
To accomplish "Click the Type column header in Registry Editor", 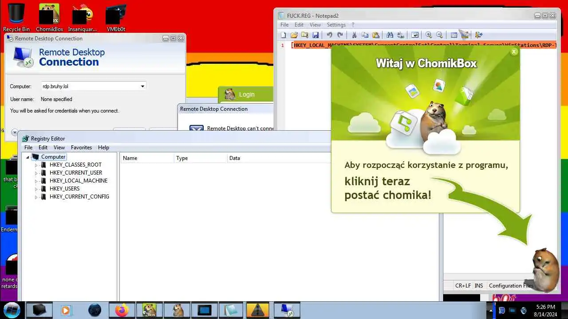I will point(200,158).
